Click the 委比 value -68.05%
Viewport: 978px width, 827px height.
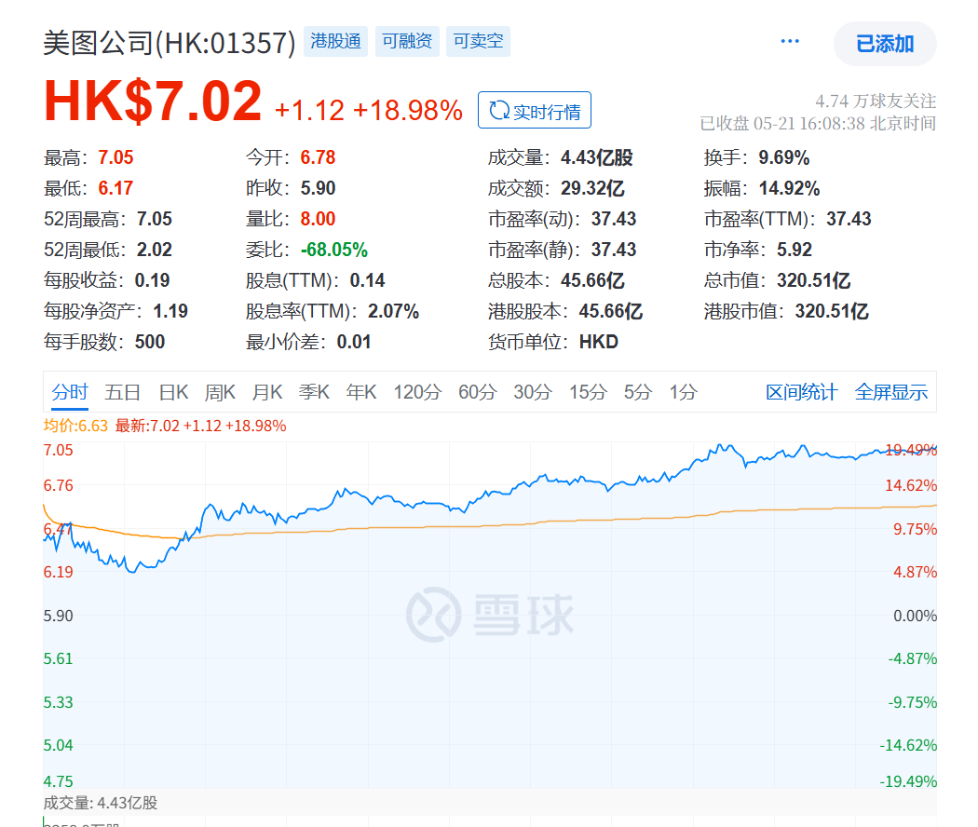click(334, 250)
